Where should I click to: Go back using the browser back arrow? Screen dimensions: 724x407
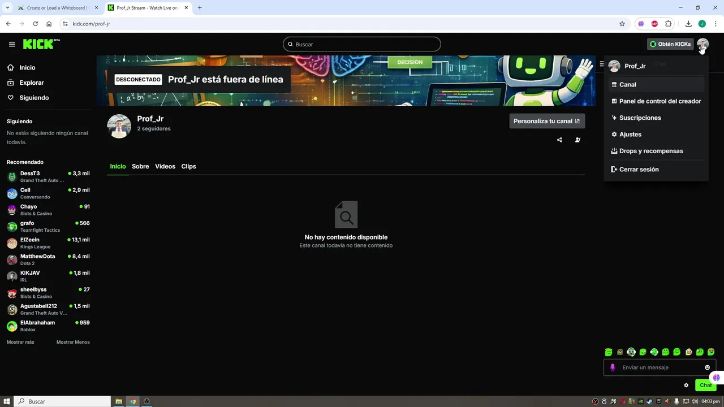click(8, 24)
